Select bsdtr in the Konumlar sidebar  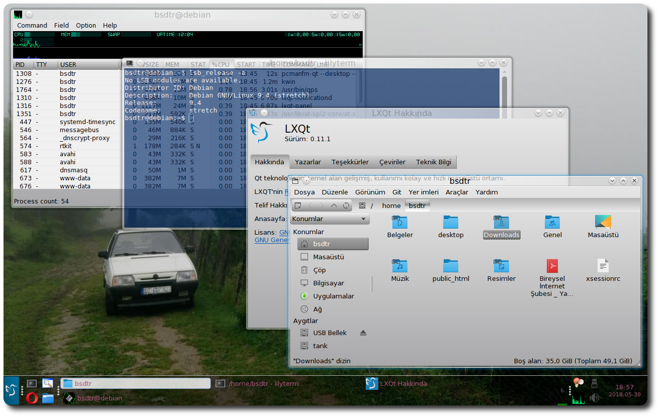pyautogui.click(x=333, y=244)
